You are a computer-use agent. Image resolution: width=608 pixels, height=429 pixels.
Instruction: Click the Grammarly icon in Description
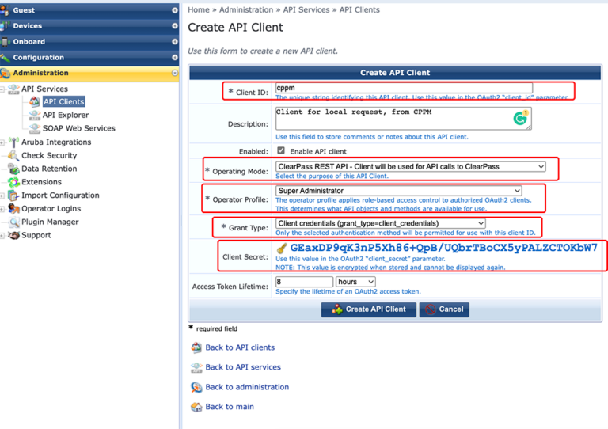click(520, 118)
